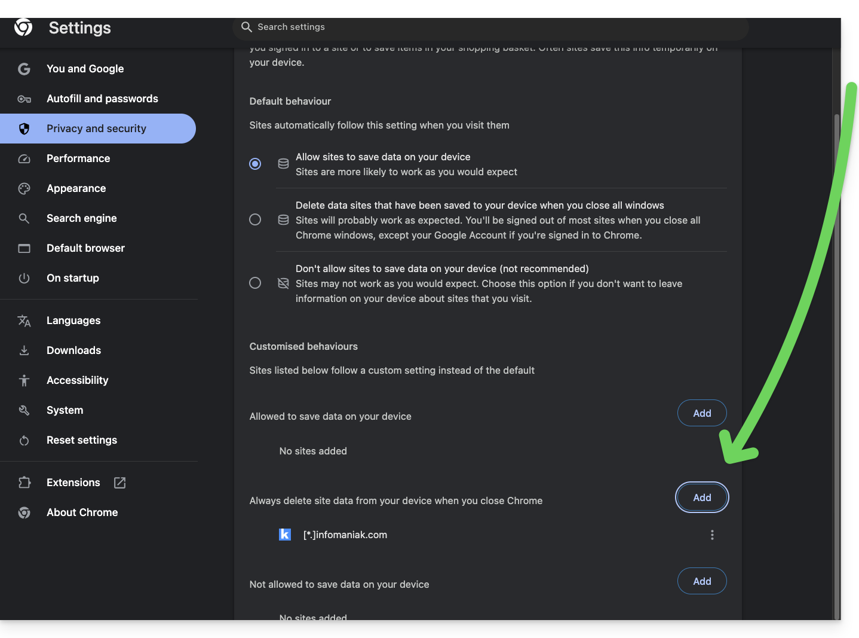Screen dimensions: 859x638
Task: Click the Google G icon in sidebar
Action: [24, 69]
